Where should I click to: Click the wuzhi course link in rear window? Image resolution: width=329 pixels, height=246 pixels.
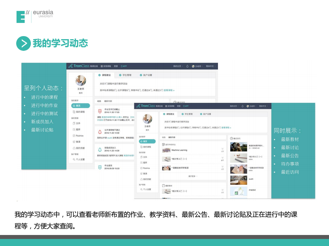(x=109, y=138)
